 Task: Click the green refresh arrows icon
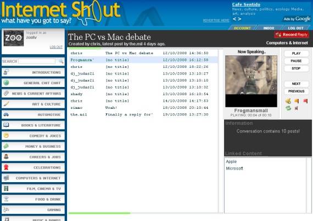click(x=288, y=108)
